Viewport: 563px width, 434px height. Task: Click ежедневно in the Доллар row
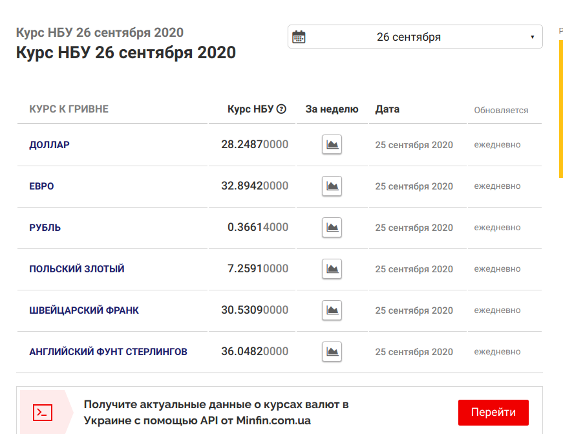click(497, 145)
